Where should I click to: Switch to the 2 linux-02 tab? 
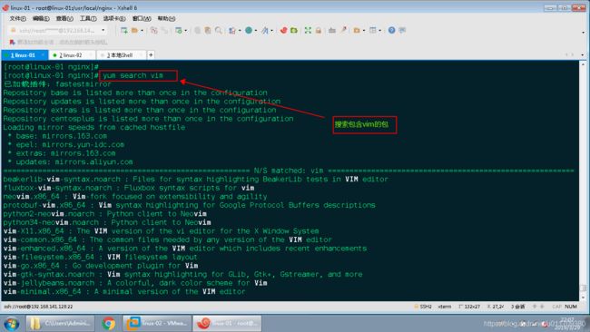[72, 55]
